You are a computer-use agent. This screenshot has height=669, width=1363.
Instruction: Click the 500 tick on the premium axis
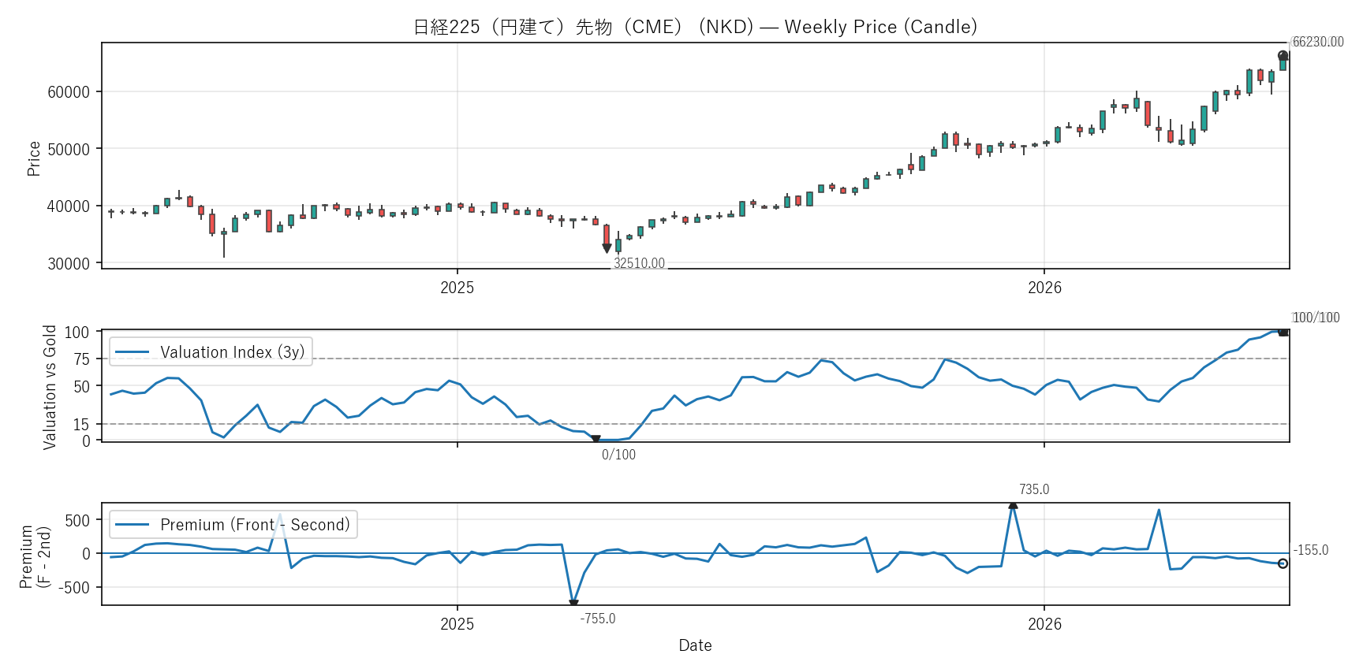(77, 521)
